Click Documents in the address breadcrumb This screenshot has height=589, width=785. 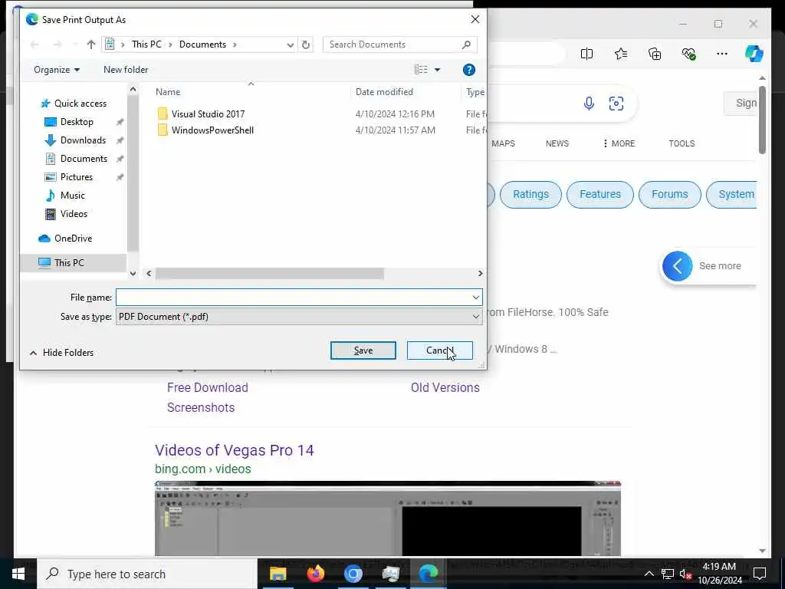click(x=202, y=44)
